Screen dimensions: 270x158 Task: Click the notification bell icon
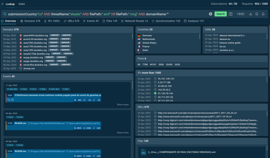point(263,14)
